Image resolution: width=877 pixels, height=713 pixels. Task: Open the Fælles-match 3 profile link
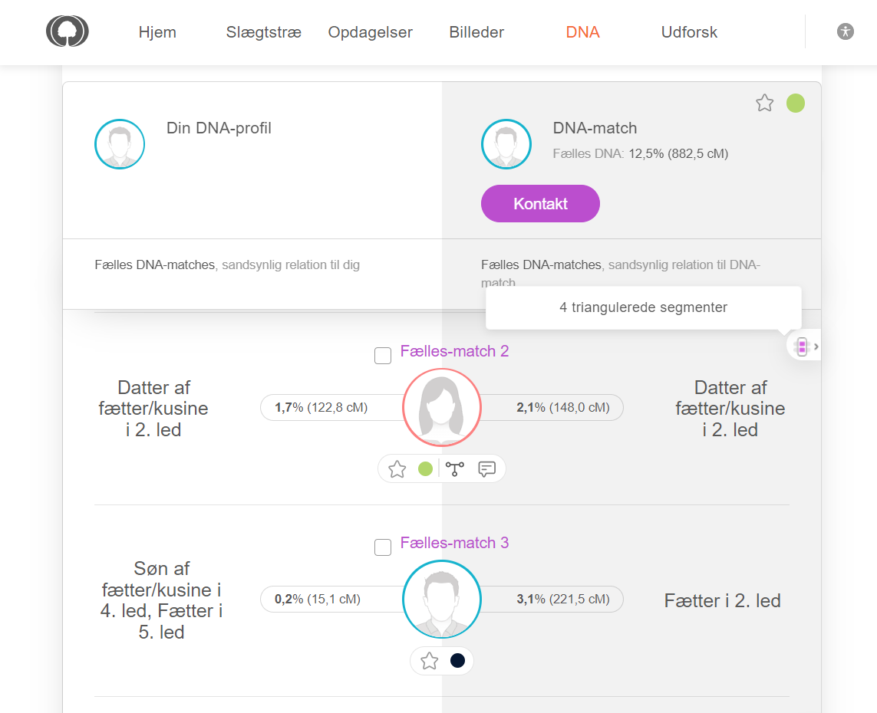click(454, 543)
